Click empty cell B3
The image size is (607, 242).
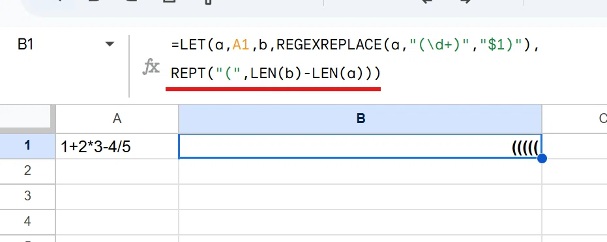coord(360,196)
